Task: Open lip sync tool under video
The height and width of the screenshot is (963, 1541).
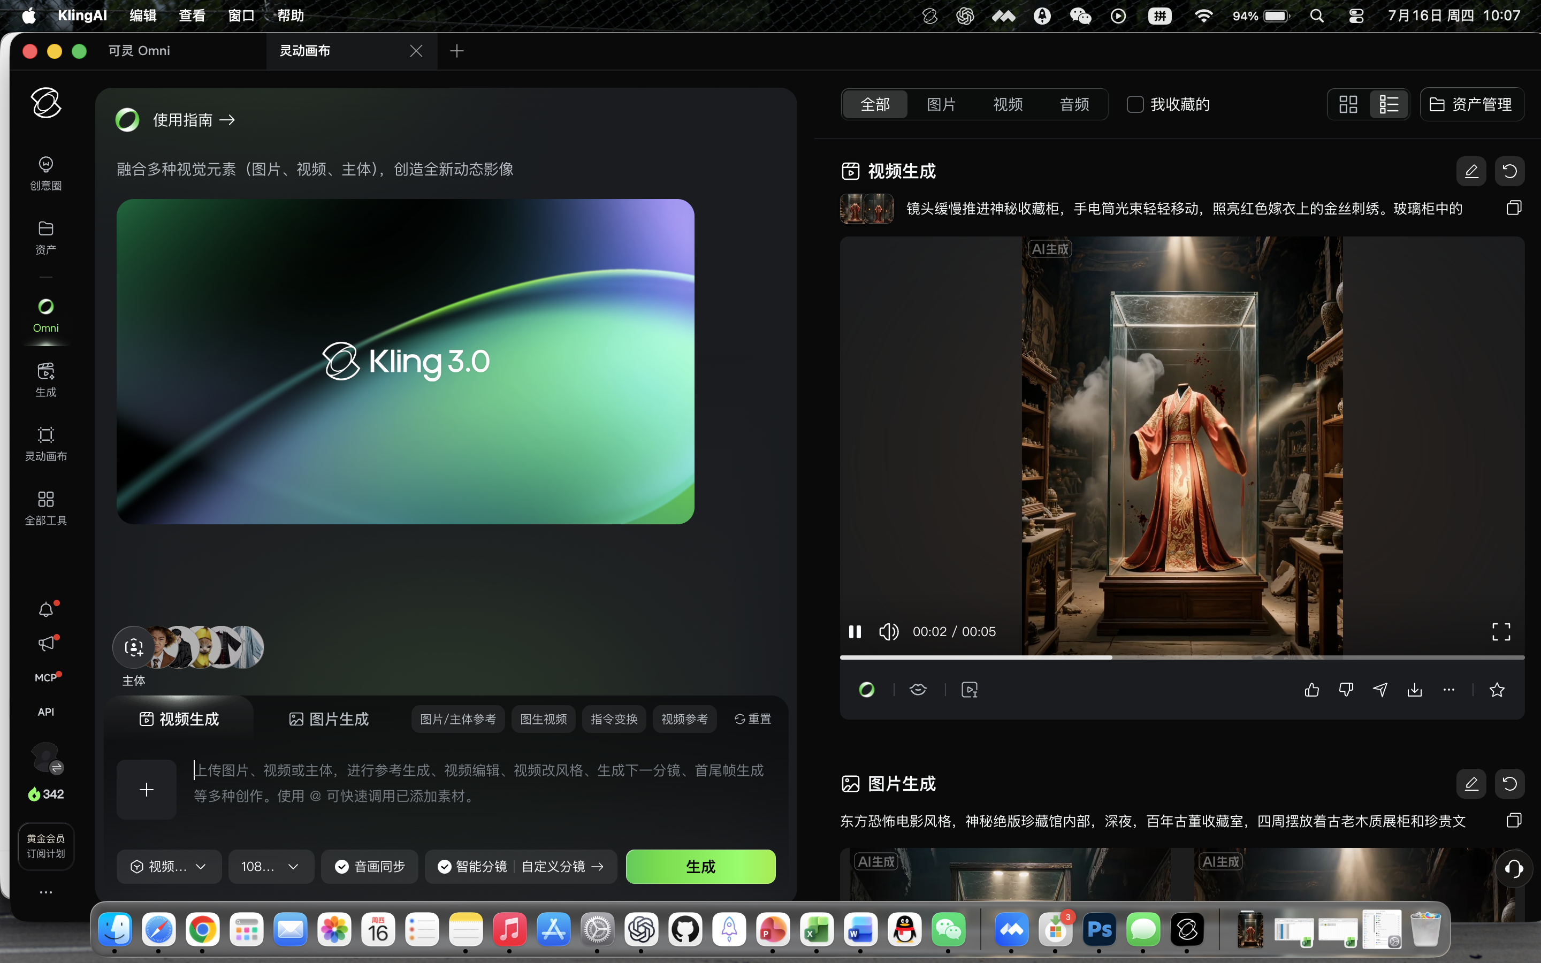Action: coord(918,690)
